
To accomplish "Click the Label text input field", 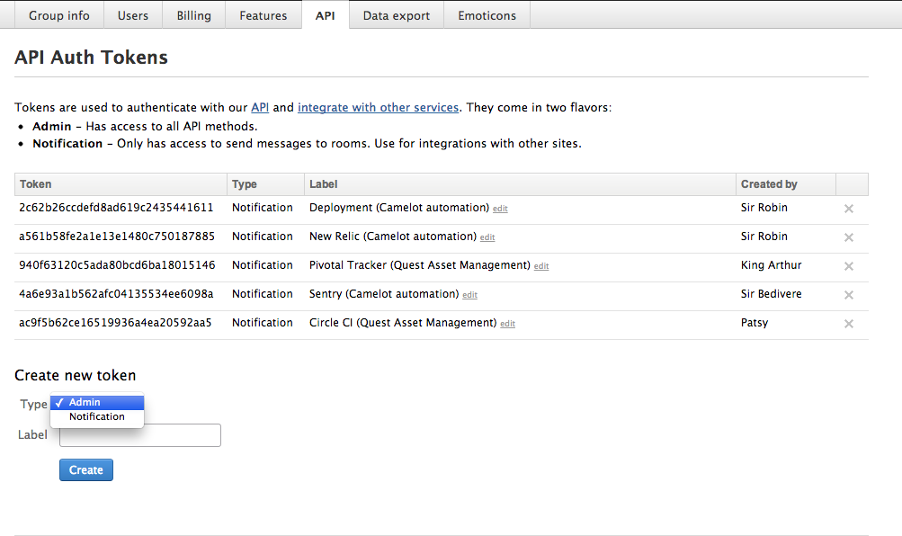I will click(x=140, y=435).
